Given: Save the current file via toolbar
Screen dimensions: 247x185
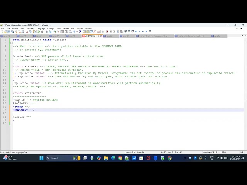Looking at the screenshot, I should [x=9, y=32].
